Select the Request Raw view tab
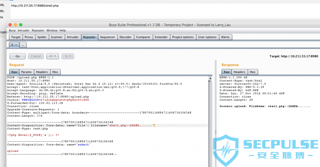This screenshot has width=320, height=167. pos(14,72)
